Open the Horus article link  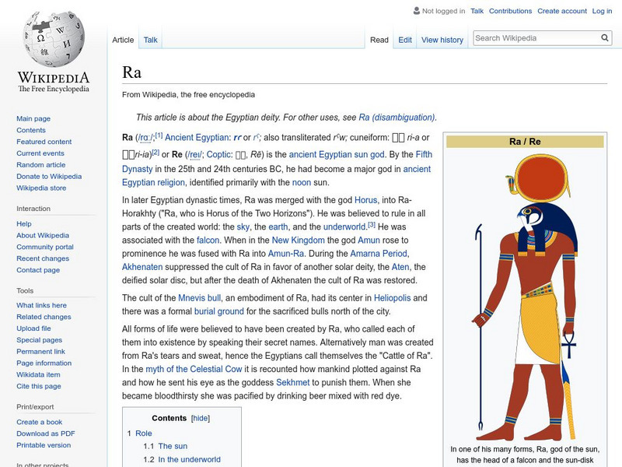click(x=365, y=200)
